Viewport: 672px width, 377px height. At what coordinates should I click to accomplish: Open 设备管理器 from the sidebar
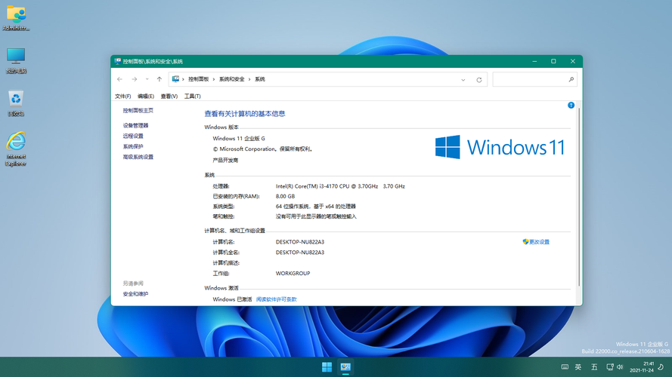coord(135,125)
